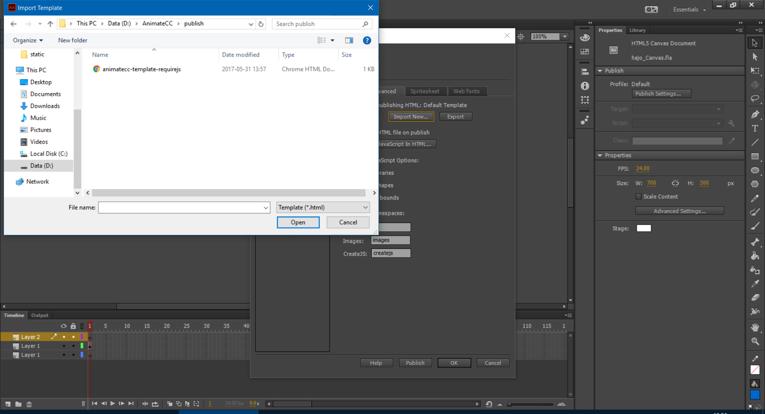The image size is (765, 414).
Task: Toggle show/hide all layers eye icon
Action: pyautogui.click(x=63, y=326)
